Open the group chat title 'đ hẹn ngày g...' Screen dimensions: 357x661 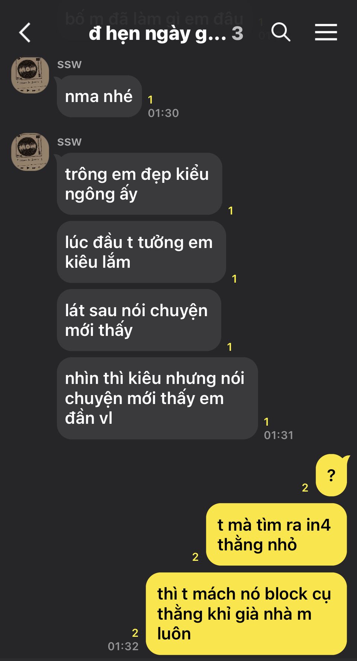pyautogui.click(x=157, y=34)
